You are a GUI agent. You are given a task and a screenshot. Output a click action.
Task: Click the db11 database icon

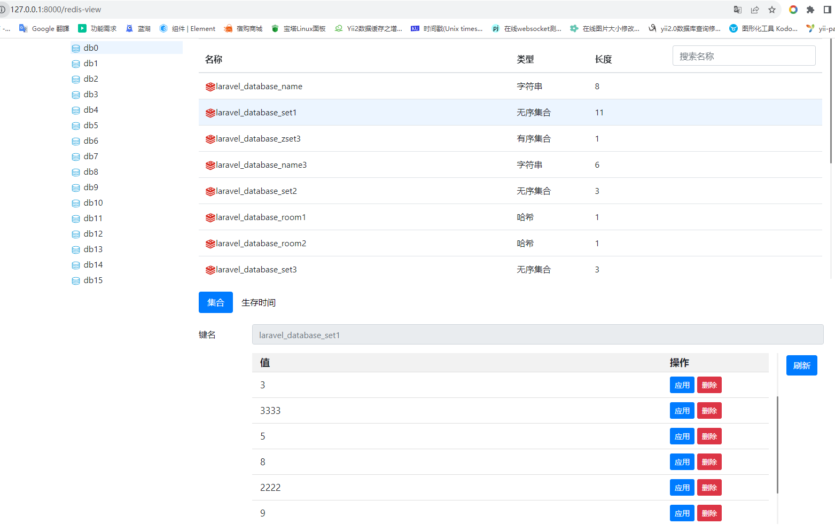76,219
